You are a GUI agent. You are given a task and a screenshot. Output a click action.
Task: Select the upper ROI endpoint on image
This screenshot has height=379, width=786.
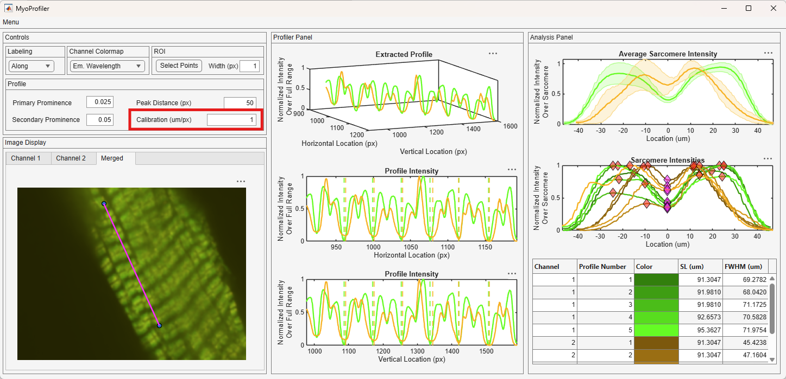(104, 204)
